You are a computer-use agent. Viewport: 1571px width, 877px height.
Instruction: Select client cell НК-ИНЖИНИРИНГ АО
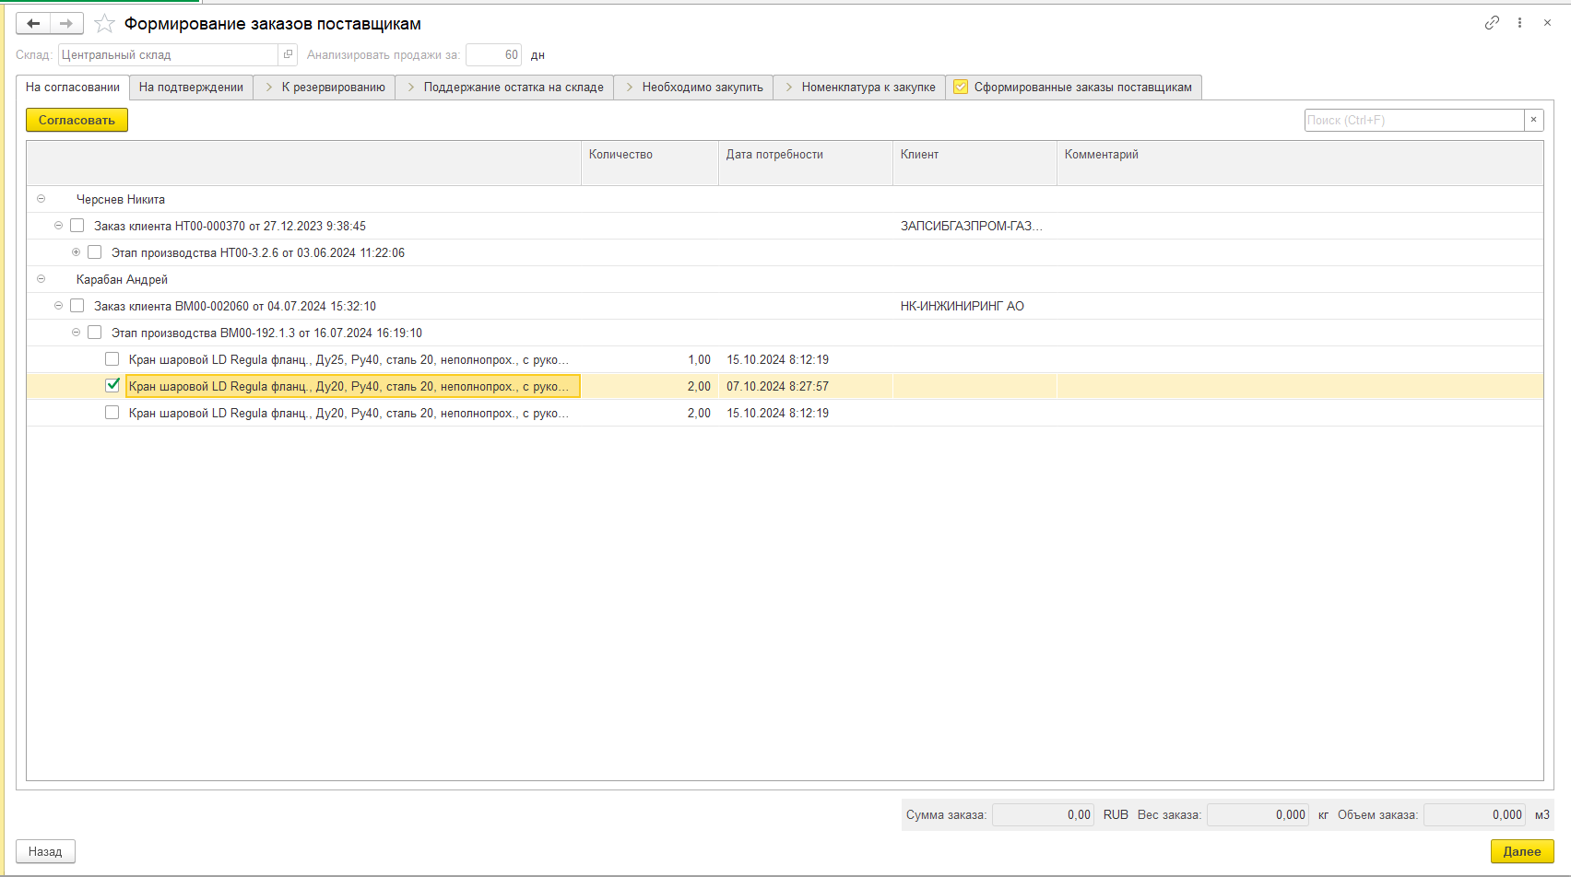(x=974, y=306)
